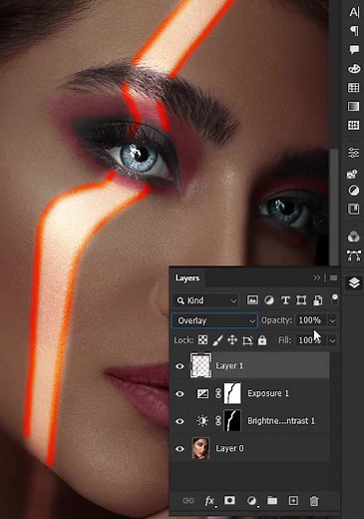Open the Gradients panel icon
This screenshot has height=519, width=364.
point(353,106)
